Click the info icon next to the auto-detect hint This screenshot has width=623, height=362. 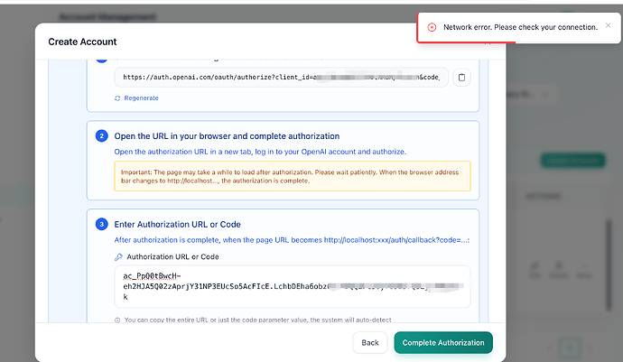117,320
